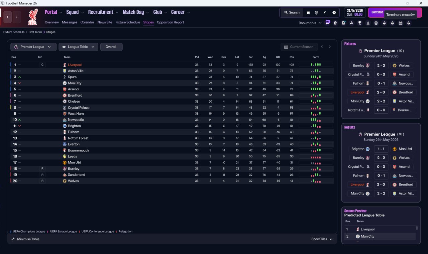This screenshot has height=254, width=428.
Task: Show previous season with left chevron
Action: [322, 47]
